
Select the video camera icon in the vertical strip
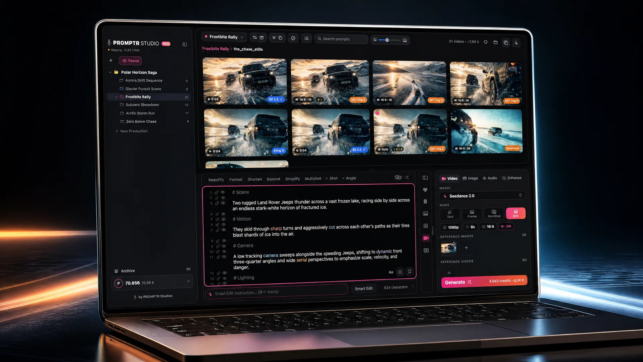click(426, 238)
